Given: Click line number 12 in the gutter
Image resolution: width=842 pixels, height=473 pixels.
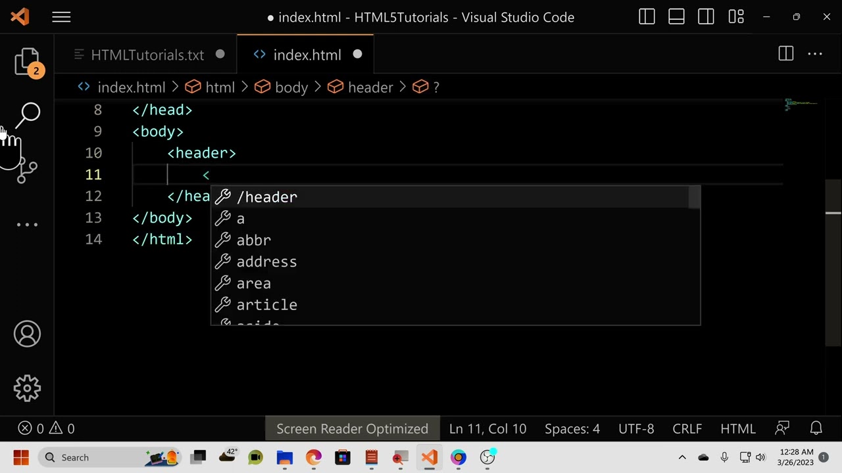Looking at the screenshot, I should tap(93, 196).
